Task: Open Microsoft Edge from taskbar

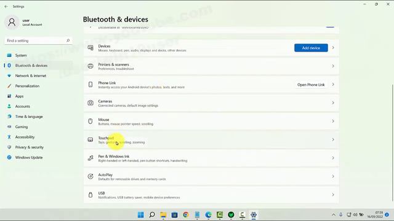Action: pos(208,215)
